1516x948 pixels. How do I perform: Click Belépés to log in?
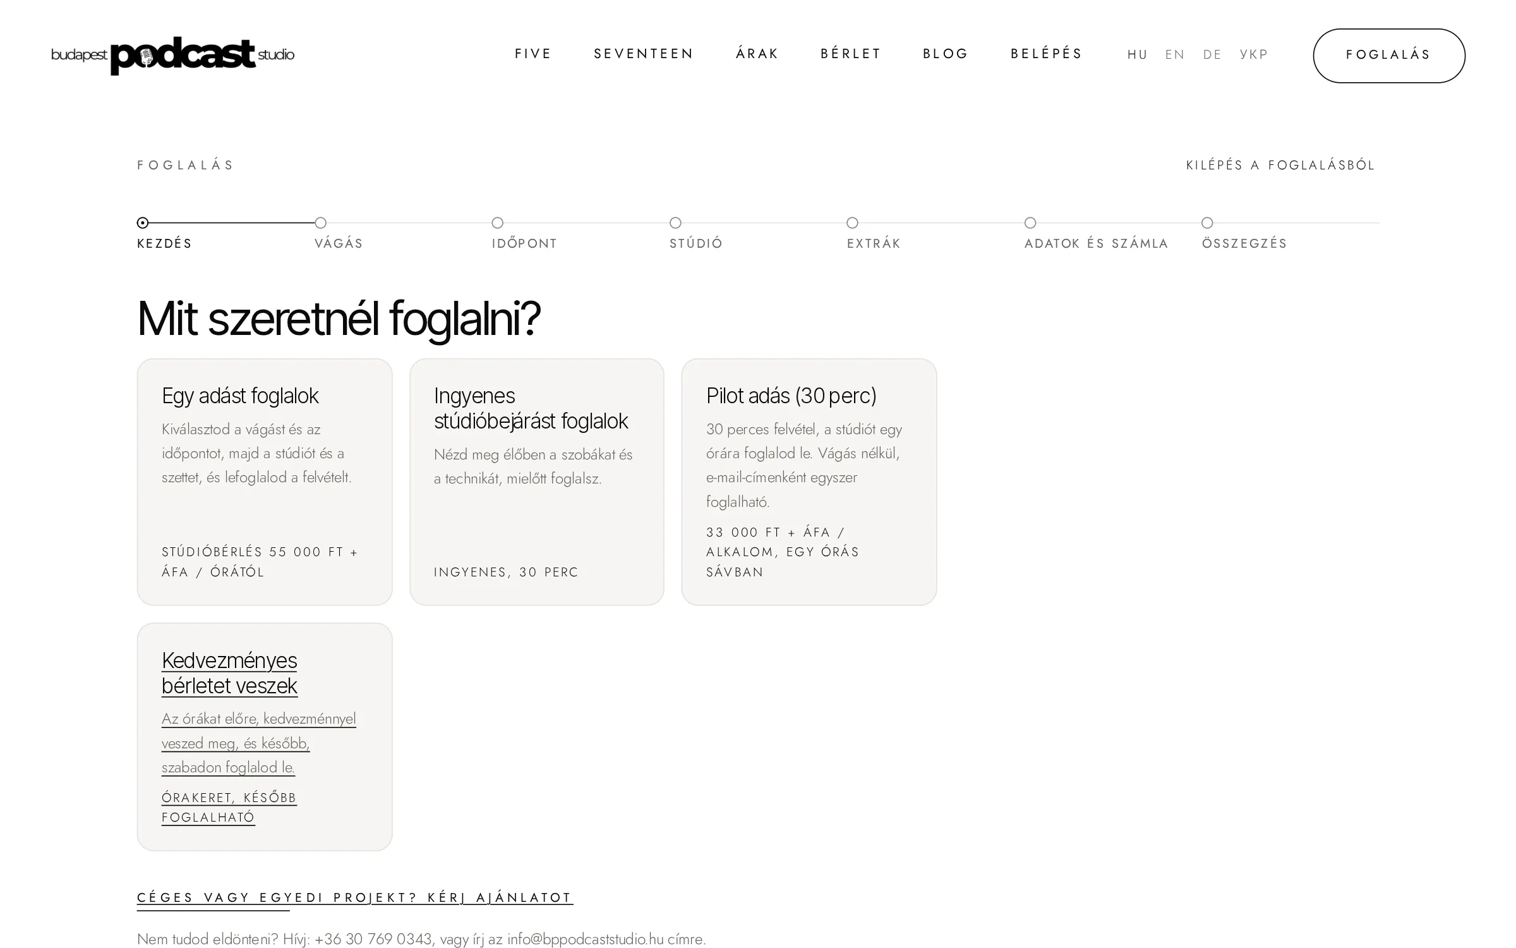coord(1047,54)
